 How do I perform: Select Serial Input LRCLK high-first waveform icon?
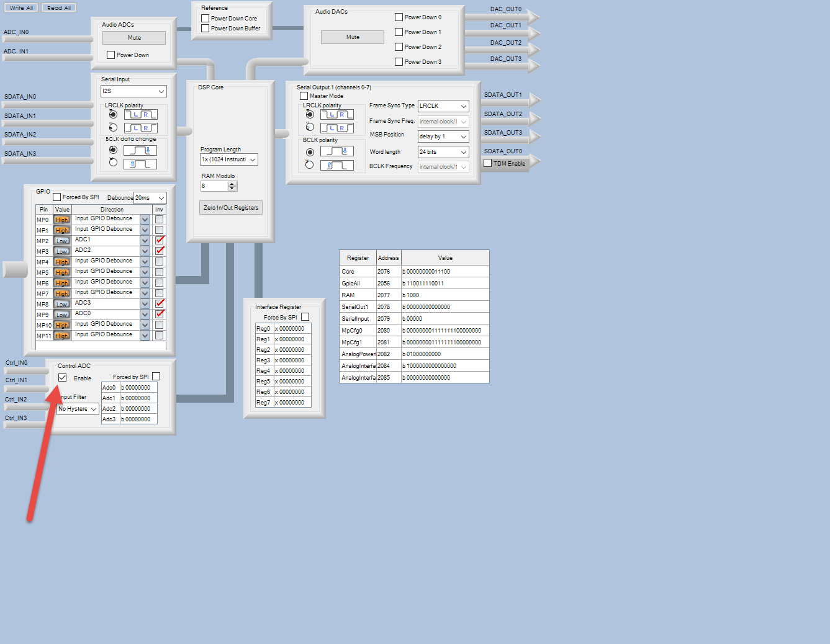click(x=140, y=128)
